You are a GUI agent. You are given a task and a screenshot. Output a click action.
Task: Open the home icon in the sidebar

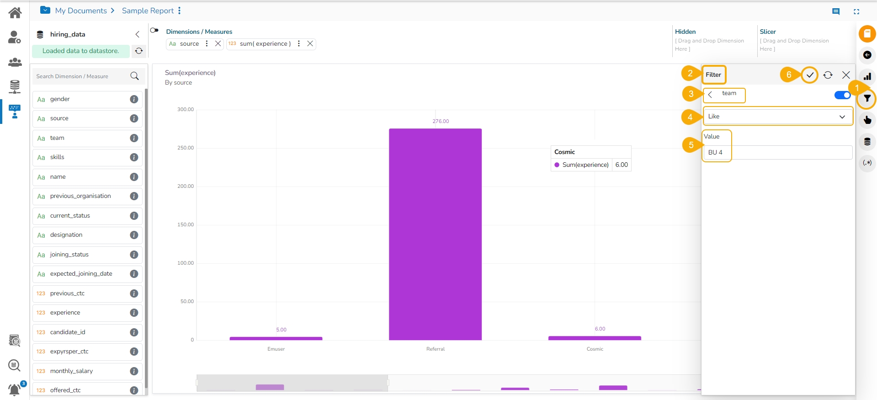(x=15, y=13)
